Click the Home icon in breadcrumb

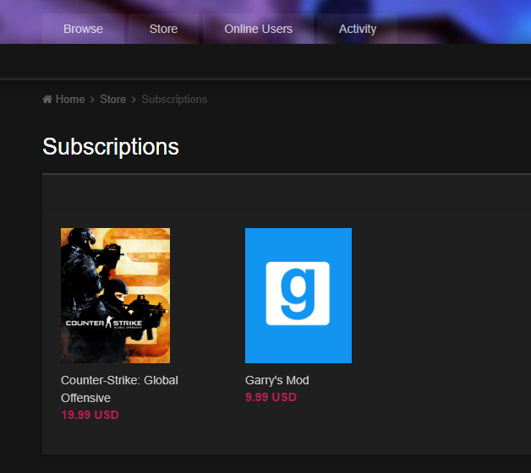pos(47,99)
